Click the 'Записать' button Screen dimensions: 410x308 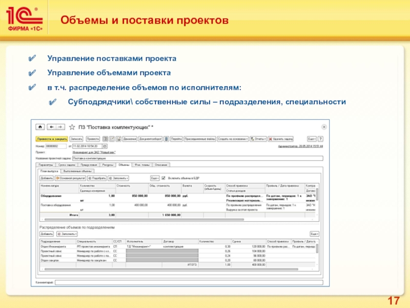point(76,139)
